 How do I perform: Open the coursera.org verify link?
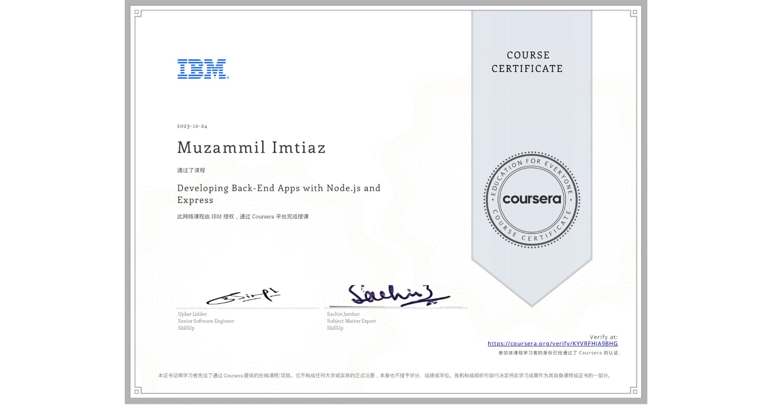point(553,343)
